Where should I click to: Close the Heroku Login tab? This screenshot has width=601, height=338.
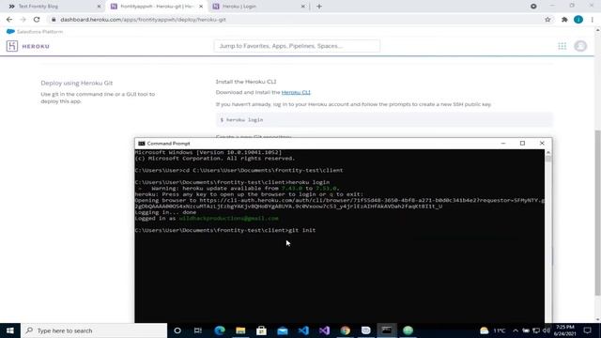[302, 7]
